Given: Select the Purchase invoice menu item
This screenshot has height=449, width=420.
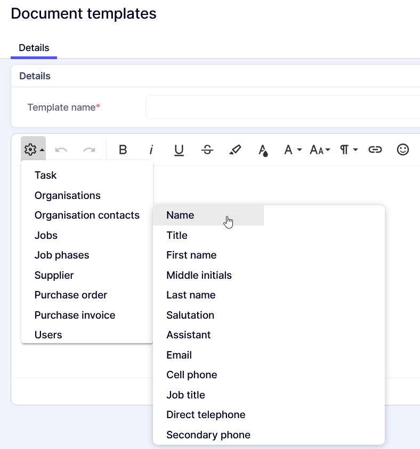Looking at the screenshot, I should pyautogui.click(x=75, y=315).
